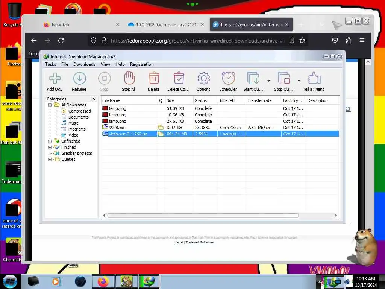Screen dimensions: 385x289
Task: Sort by File Name column header
Action: tap(129, 100)
